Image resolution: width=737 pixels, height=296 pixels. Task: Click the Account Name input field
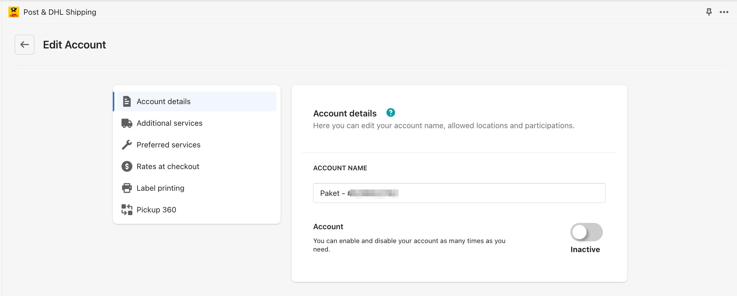coord(459,193)
